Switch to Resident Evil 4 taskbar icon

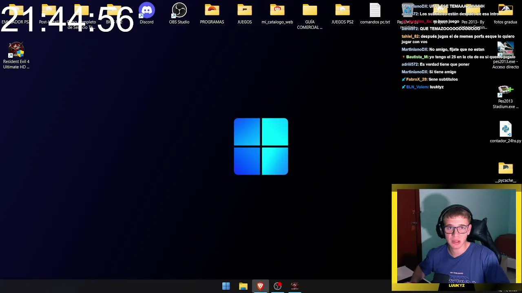click(294, 286)
